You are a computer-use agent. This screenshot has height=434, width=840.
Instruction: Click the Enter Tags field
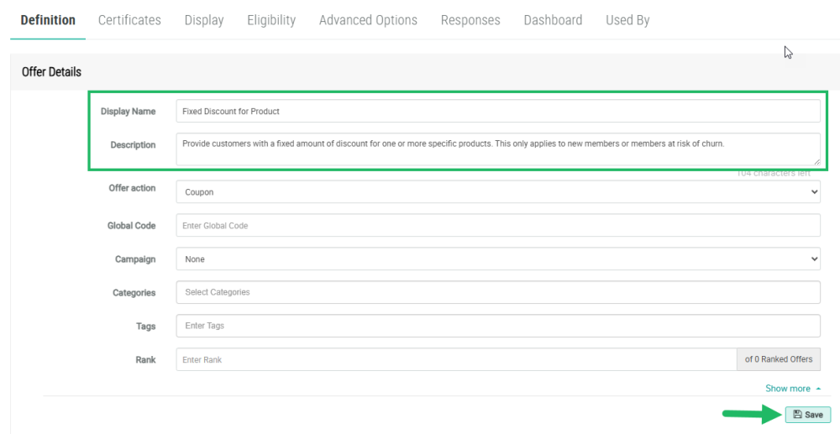(x=497, y=326)
